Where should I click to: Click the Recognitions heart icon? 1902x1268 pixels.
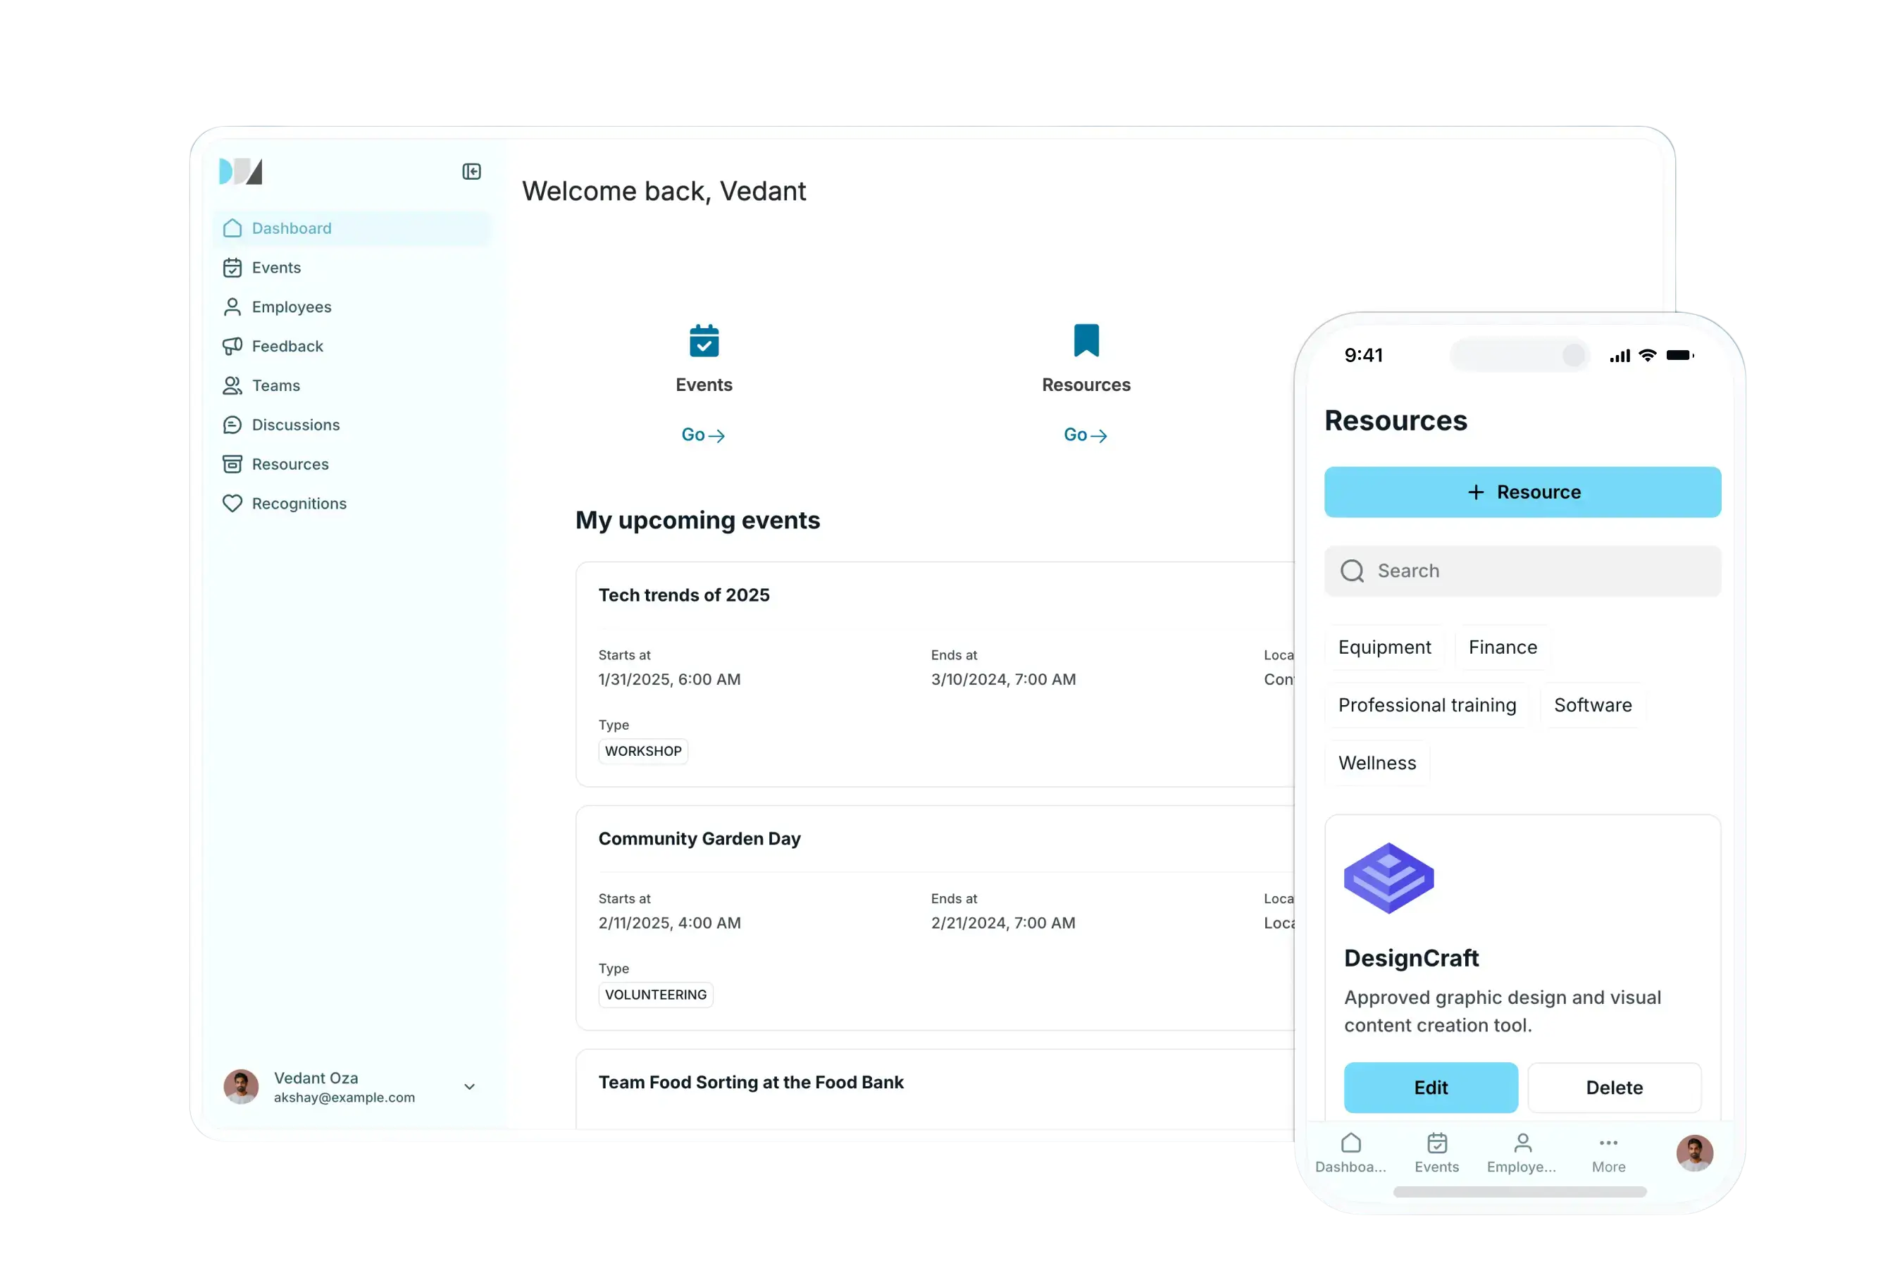point(232,503)
